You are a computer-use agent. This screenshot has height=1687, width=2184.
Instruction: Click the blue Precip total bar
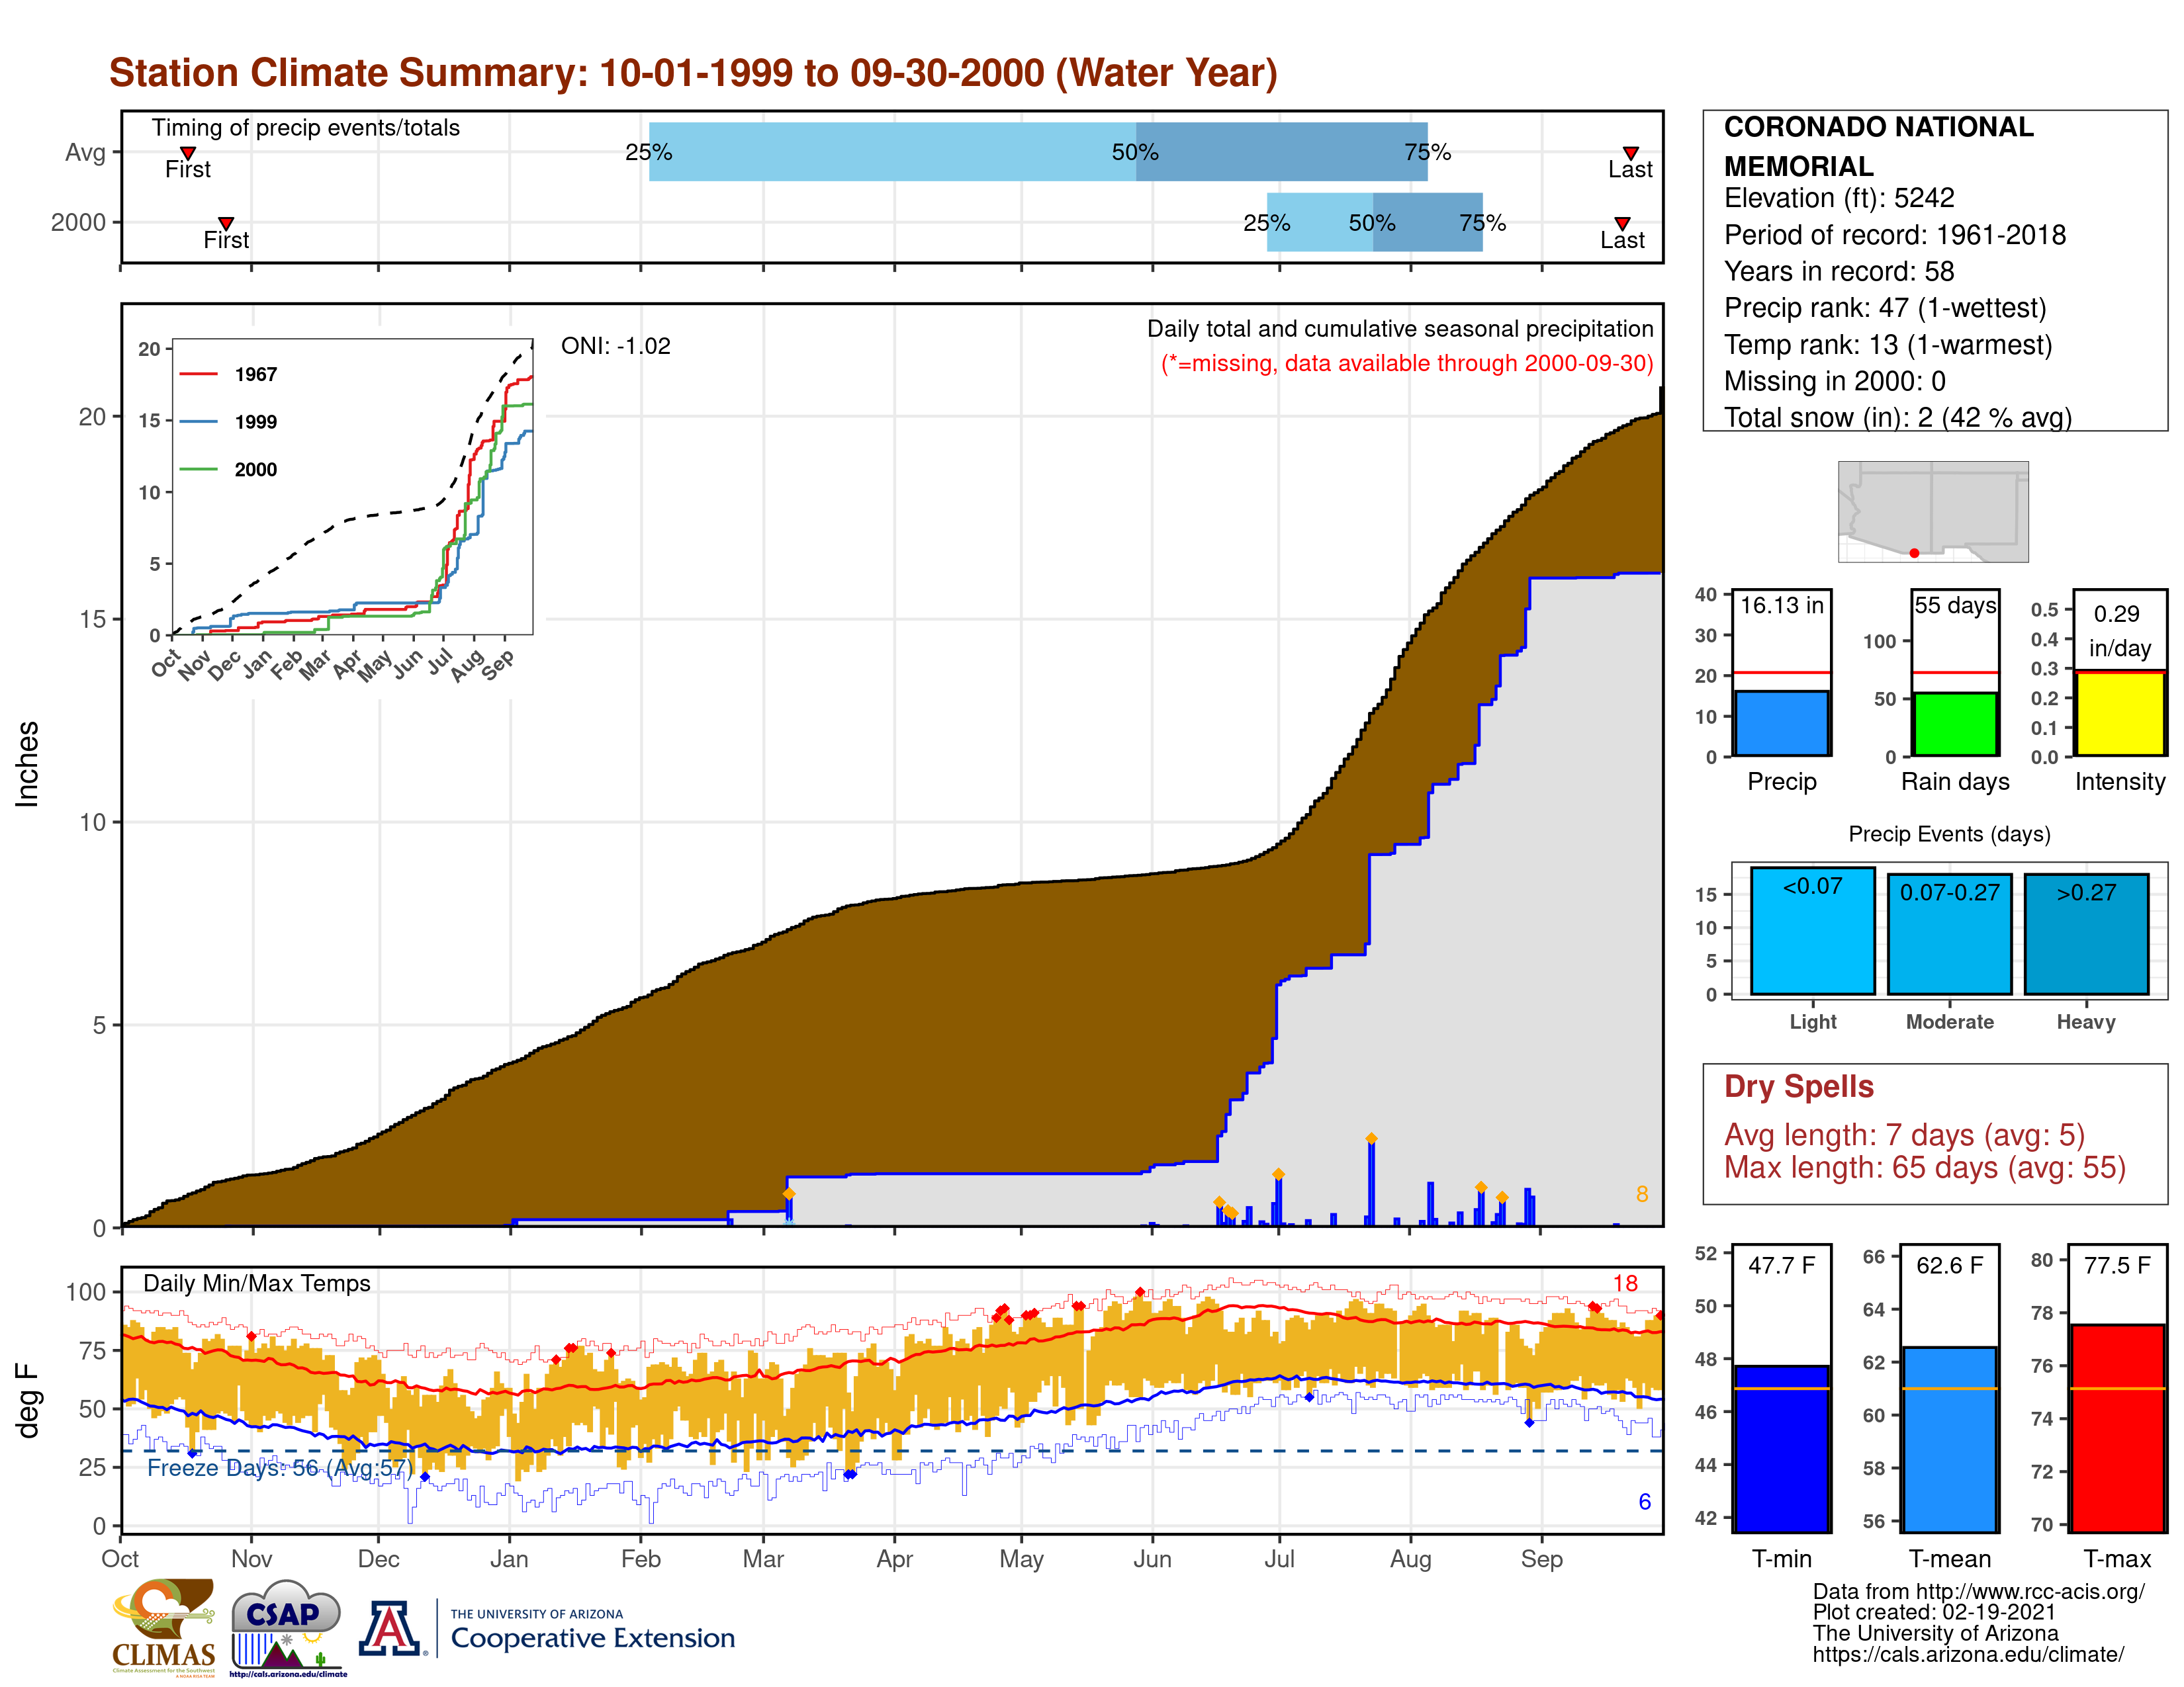click(x=1781, y=722)
